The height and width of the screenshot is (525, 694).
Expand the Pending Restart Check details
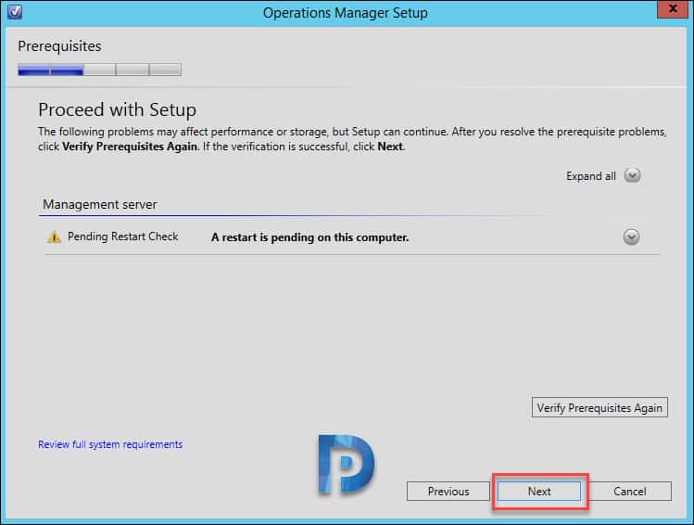click(631, 237)
